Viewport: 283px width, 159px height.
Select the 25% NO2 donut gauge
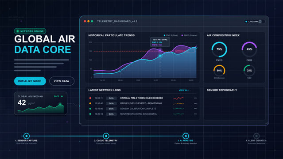tap(249, 71)
